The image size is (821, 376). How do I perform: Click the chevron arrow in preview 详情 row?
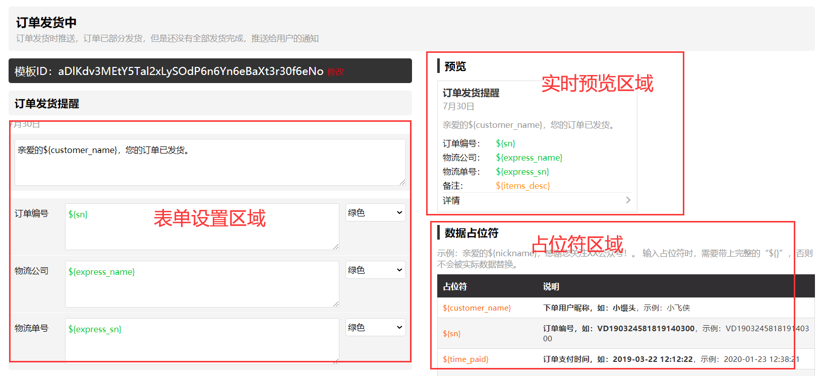click(628, 200)
